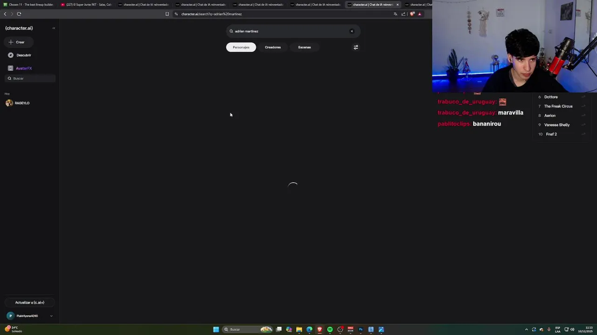Expand the PlainHyena4090 account menu
Screen dimensions: 597x335
point(51,316)
